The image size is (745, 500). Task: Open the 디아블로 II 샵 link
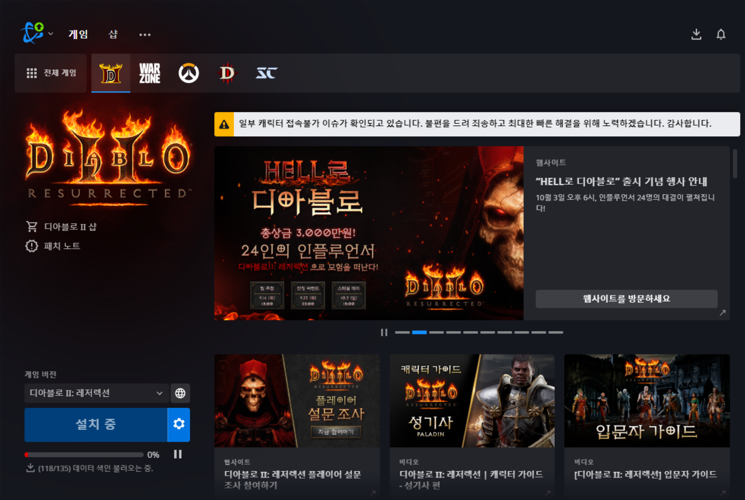(70, 227)
